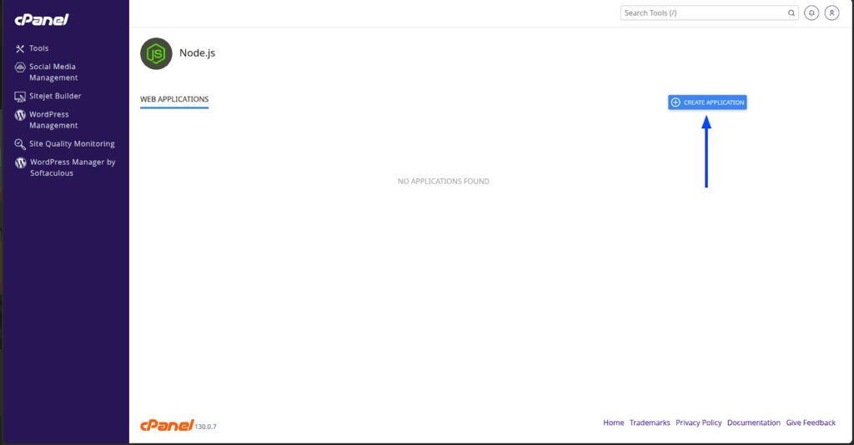Click the Give Feedback link
The image size is (854, 445).
pos(810,422)
